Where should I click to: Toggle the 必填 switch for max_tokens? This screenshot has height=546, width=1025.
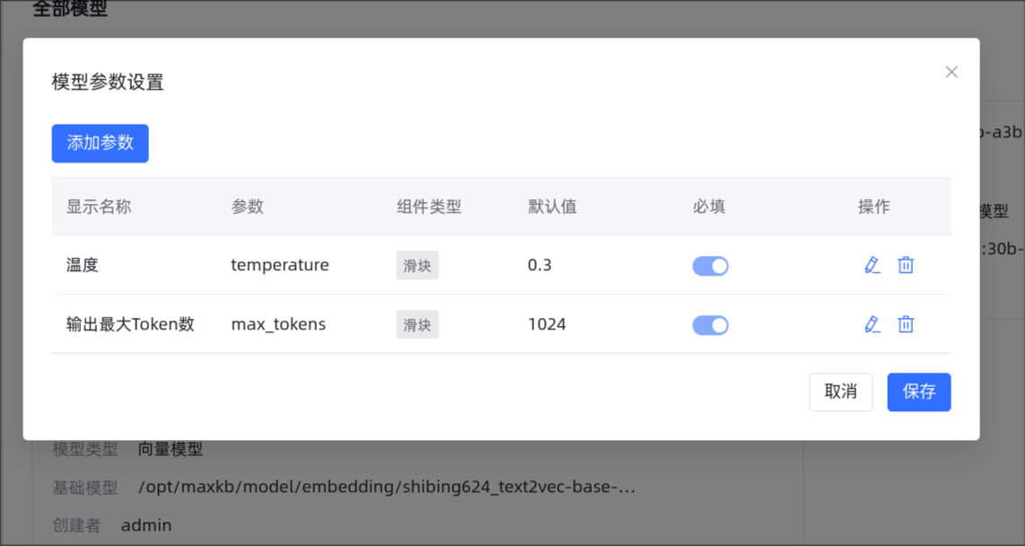point(710,325)
